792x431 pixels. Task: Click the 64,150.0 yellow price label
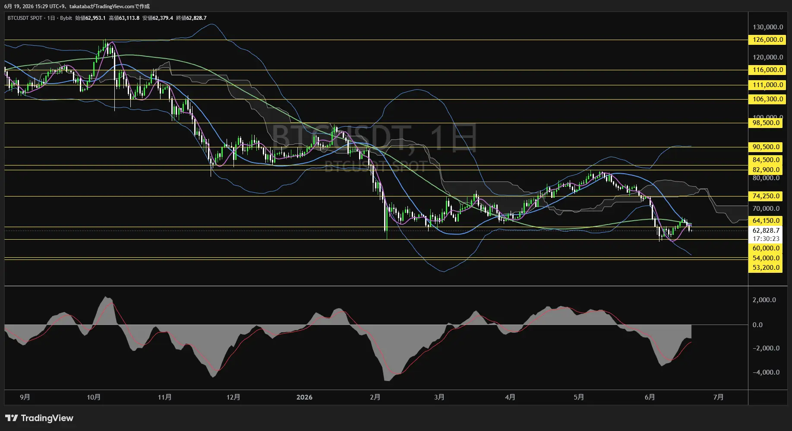click(x=766, y=221)
